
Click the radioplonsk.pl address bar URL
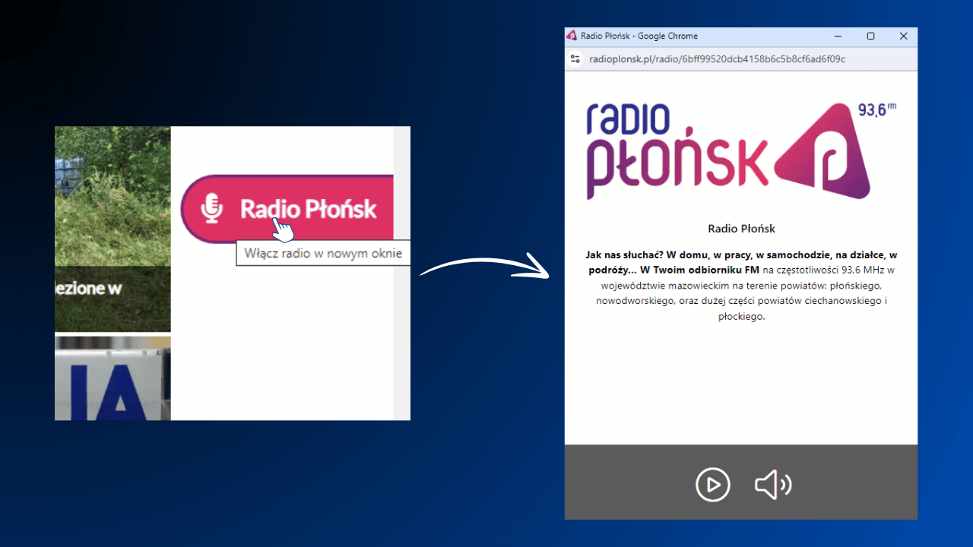coord(717,59)
